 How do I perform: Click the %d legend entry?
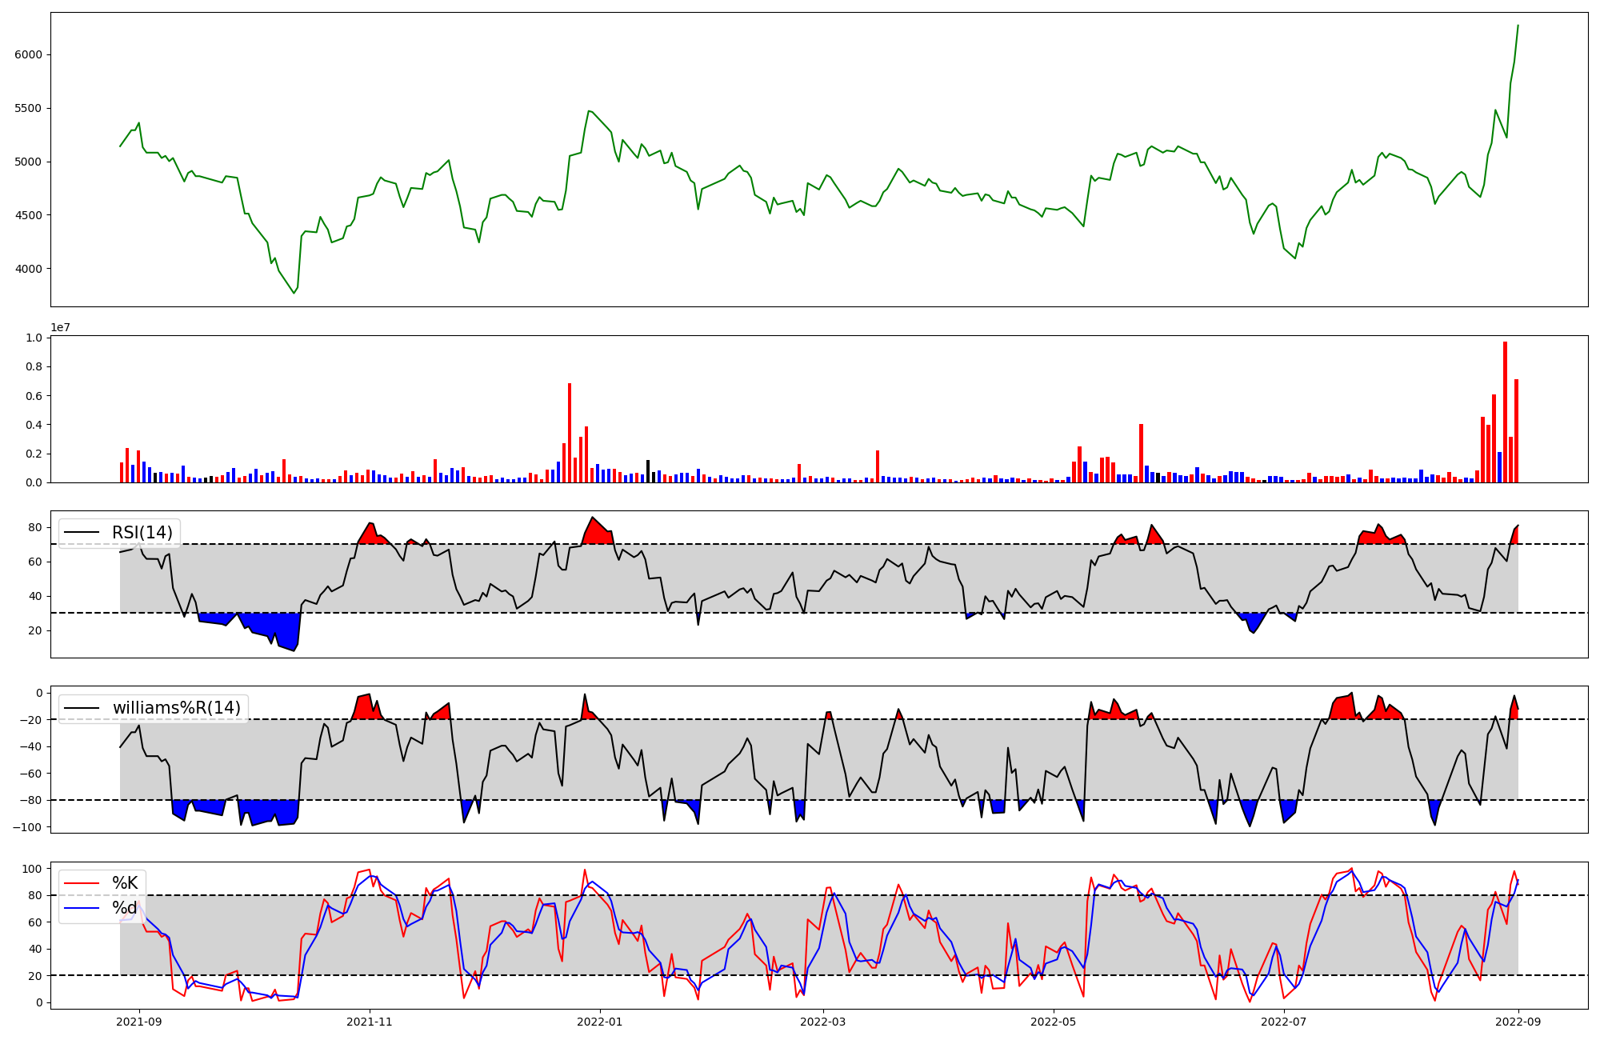point(124,908)
